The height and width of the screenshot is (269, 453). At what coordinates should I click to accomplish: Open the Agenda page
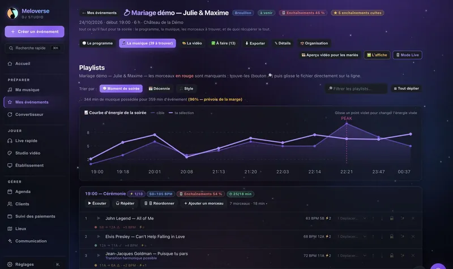pyautogui.click(x=23, y=192)
